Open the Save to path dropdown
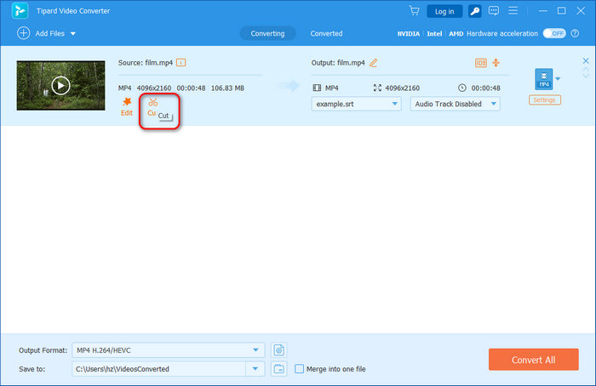596x386 pixels. click(255, 369)
